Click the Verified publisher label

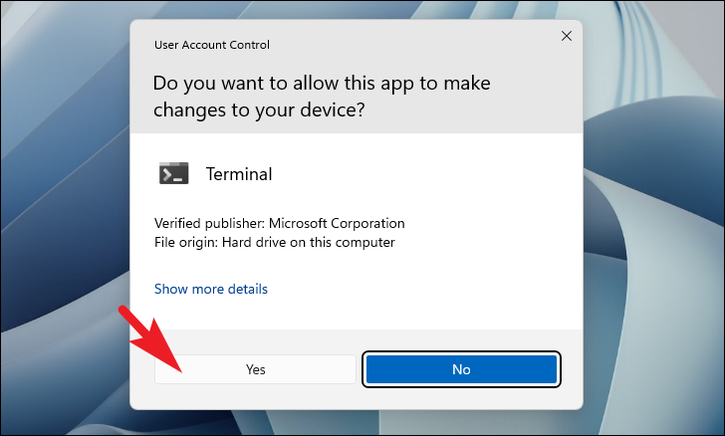click(x=209, y=223)
